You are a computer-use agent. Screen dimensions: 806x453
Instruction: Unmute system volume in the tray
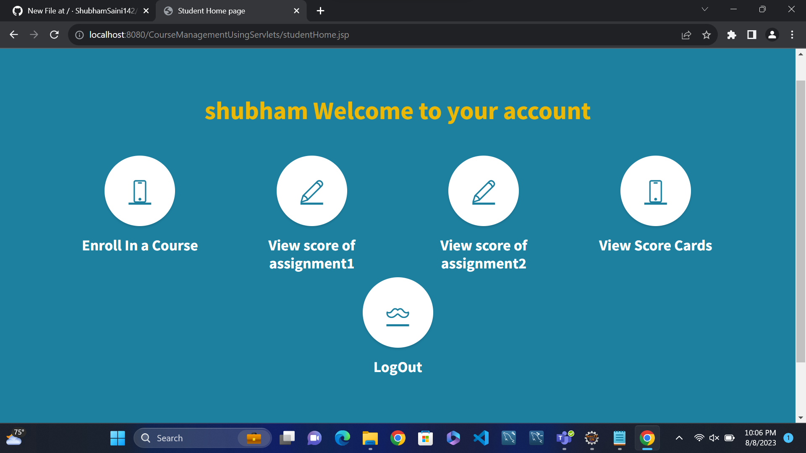714,437
